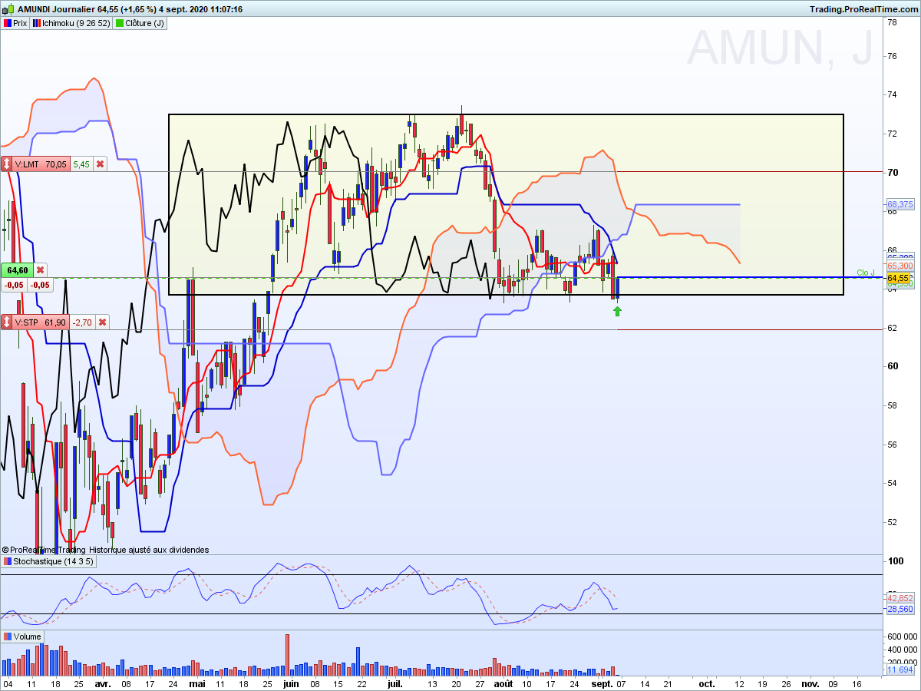Viewport: 921px width, 691px height.
Task: Click the 5,45 gain value on limit order
Action: point(81,164)
